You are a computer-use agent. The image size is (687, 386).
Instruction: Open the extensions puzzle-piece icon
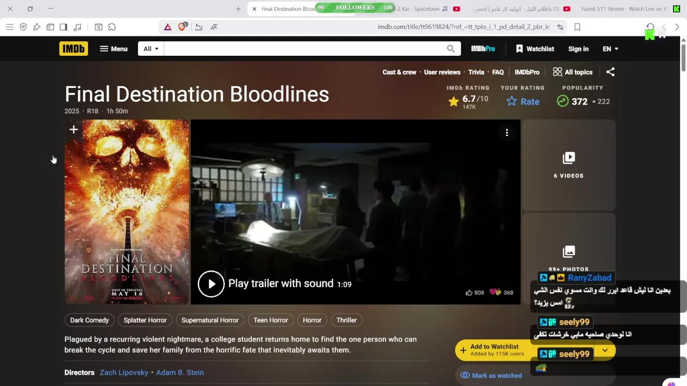click(112, 27)
